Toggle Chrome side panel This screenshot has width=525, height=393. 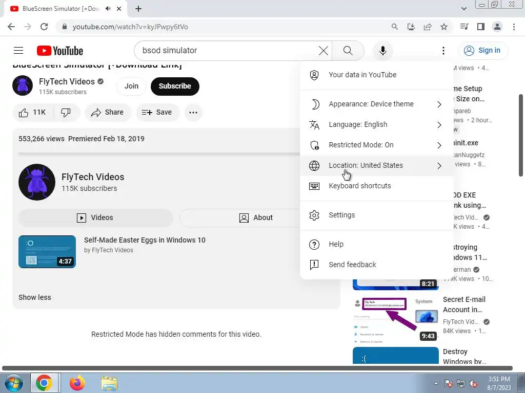tap(481, 27)
